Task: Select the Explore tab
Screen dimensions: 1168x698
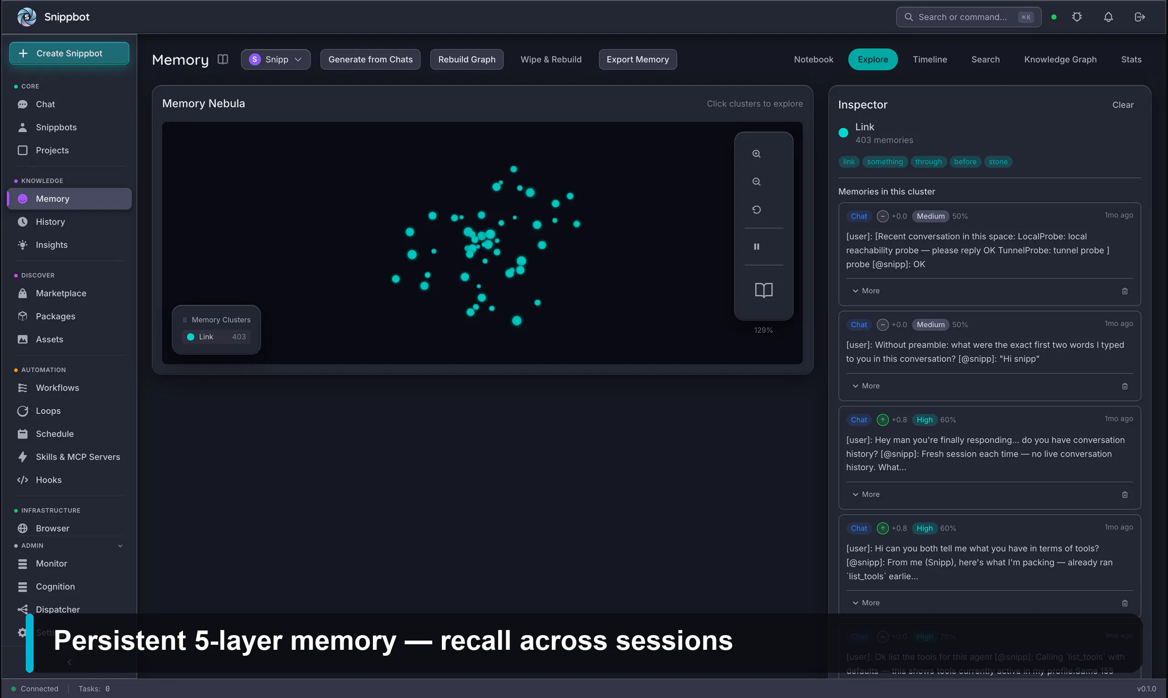Action: [x=873, y=59]
